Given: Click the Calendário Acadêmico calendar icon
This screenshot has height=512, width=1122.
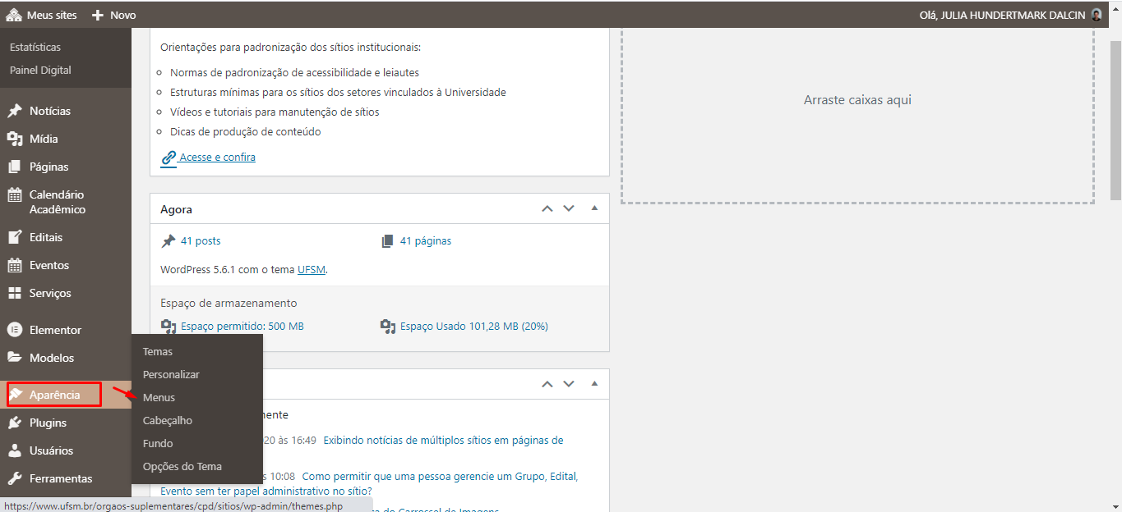Looking at the screenshot, I should pyautogui.click(x=15, y=195).
